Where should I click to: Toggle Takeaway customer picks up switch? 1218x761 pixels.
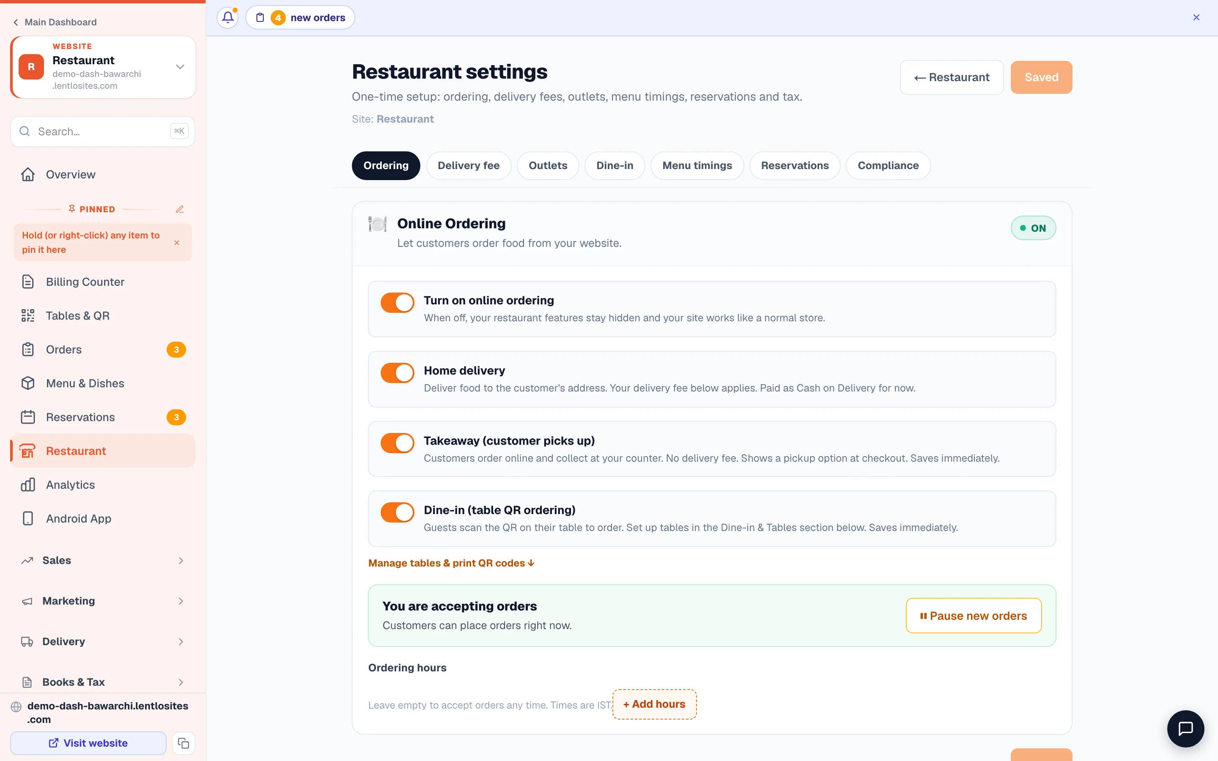397,443
